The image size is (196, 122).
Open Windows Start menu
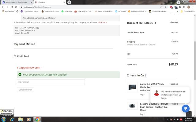[x=4, y=119]
